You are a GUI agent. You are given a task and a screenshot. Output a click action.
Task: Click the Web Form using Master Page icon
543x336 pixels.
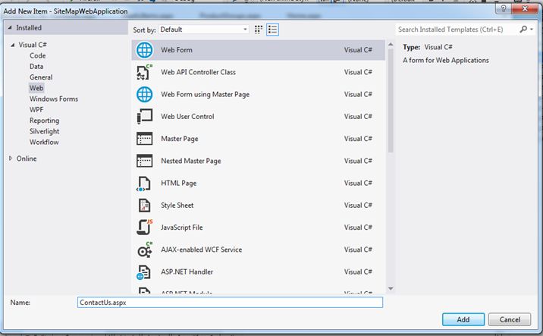tap(144, 94)
